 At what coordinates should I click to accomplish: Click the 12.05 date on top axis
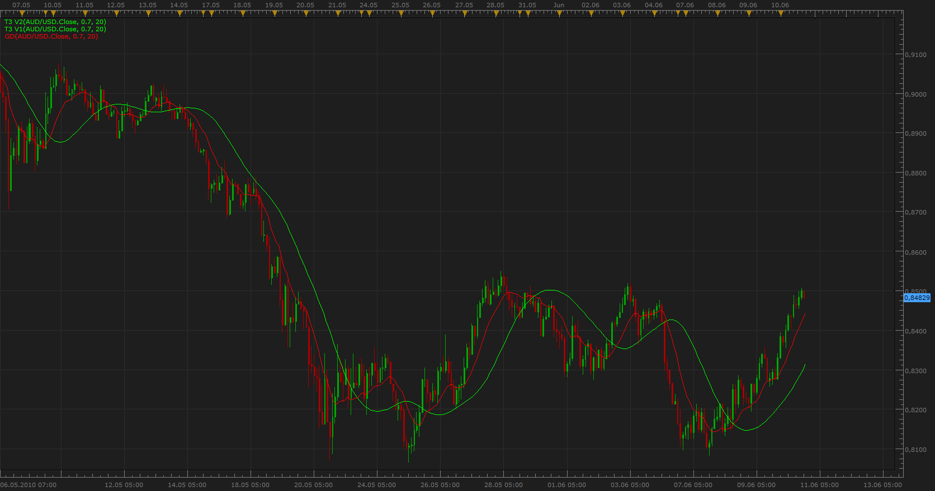116,5
